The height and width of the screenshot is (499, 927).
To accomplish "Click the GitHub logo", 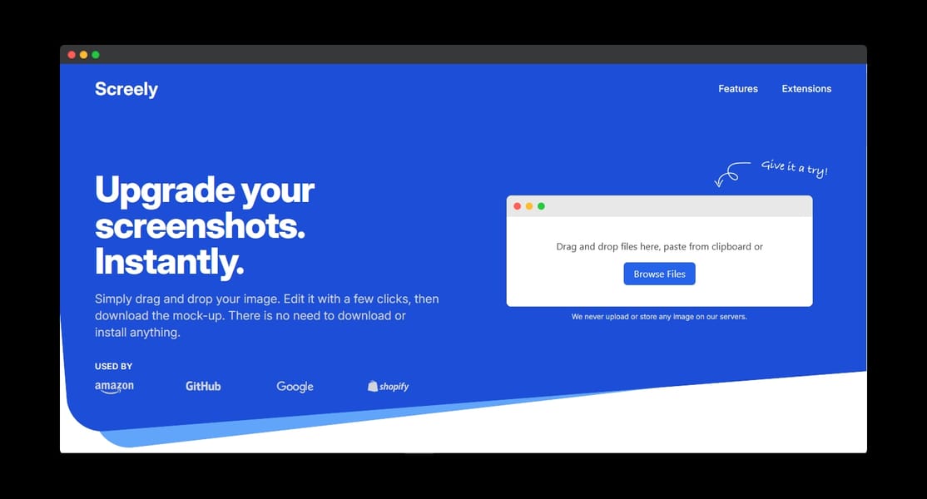I will 203,386.
